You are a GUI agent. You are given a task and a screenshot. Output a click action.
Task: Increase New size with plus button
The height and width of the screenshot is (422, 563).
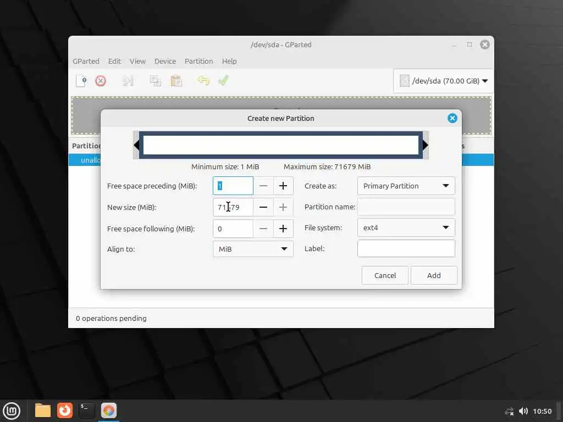pyautogui.click(x=283, y=207)
